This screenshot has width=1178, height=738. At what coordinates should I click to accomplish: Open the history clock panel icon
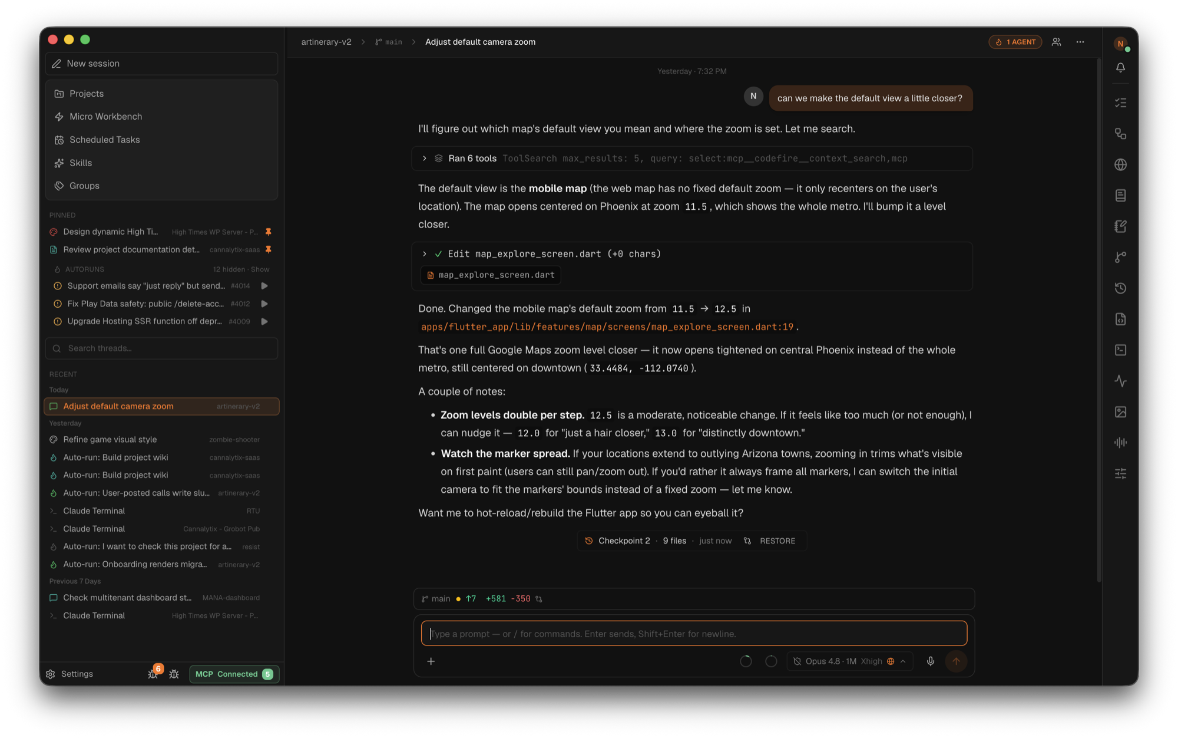[1120, 288]
